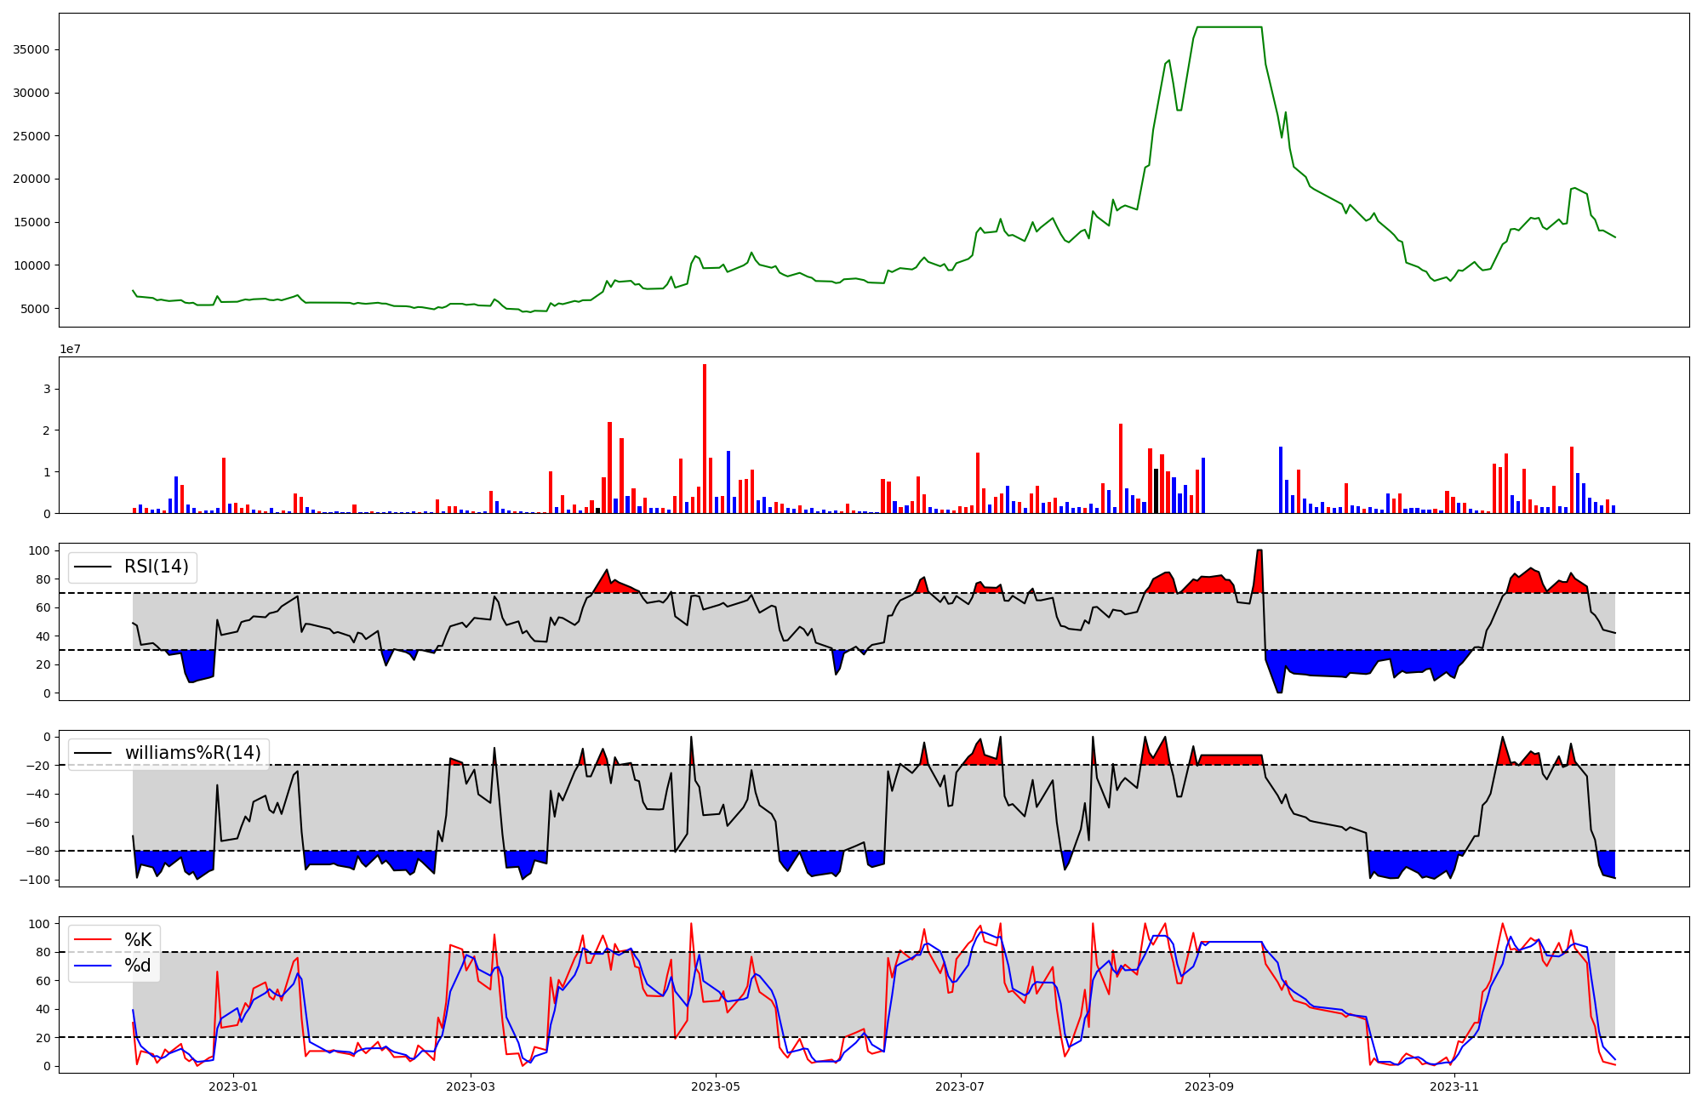The image size is (1702, 1106).
Task: Click the tallest blue volume bar
Action: pos(1281,479)
